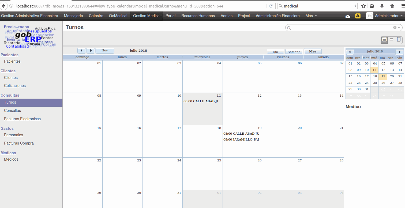Reload the page with the refresh icon
The height and width of the screenshot is (208, 405).
(271, 6)
